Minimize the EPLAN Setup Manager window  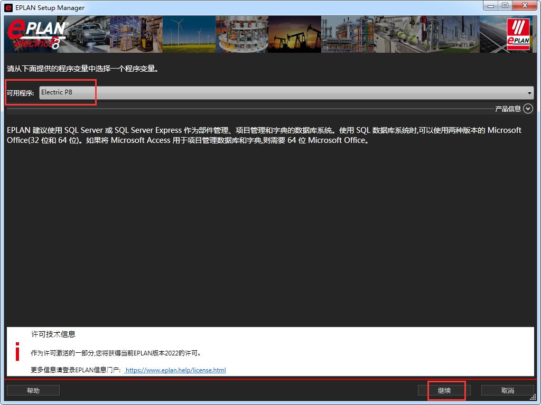coord(491,6)
